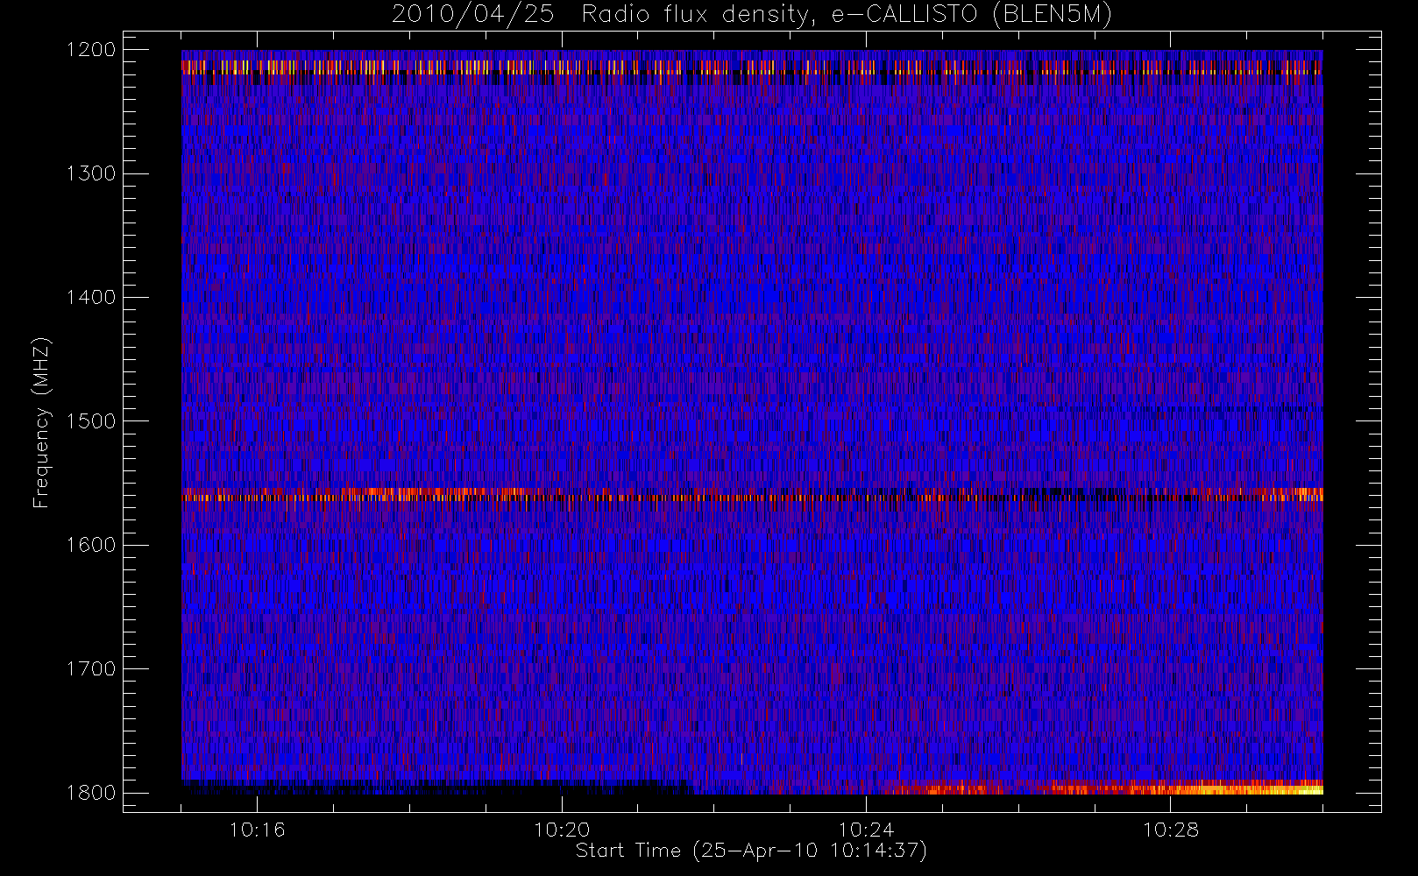Click the orange interference band near 1560 MHz

point(752,494)
